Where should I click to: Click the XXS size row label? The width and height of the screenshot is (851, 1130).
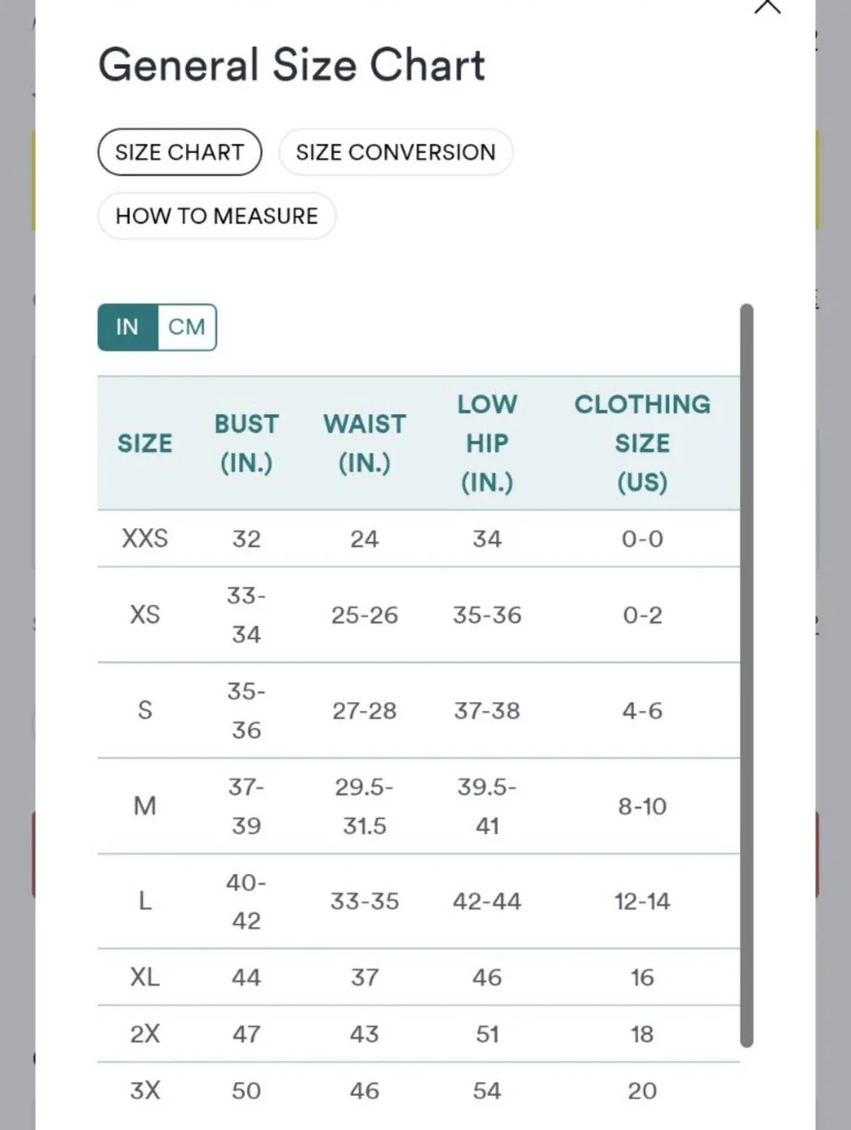pos(145,539)
